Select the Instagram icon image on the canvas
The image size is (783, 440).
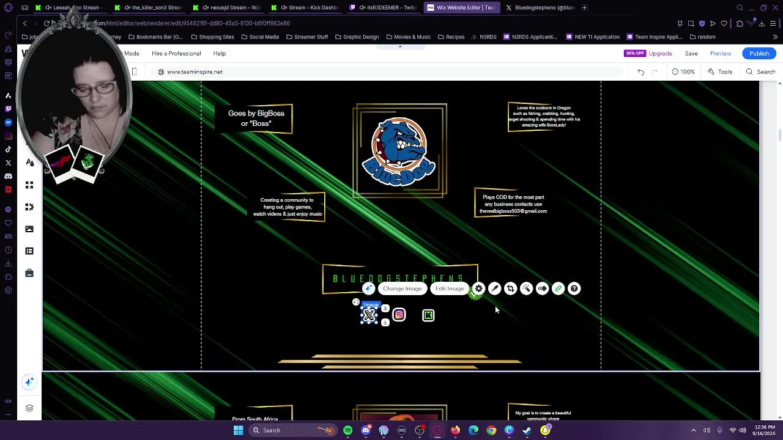pyautogui.click(x=399, y=315)
